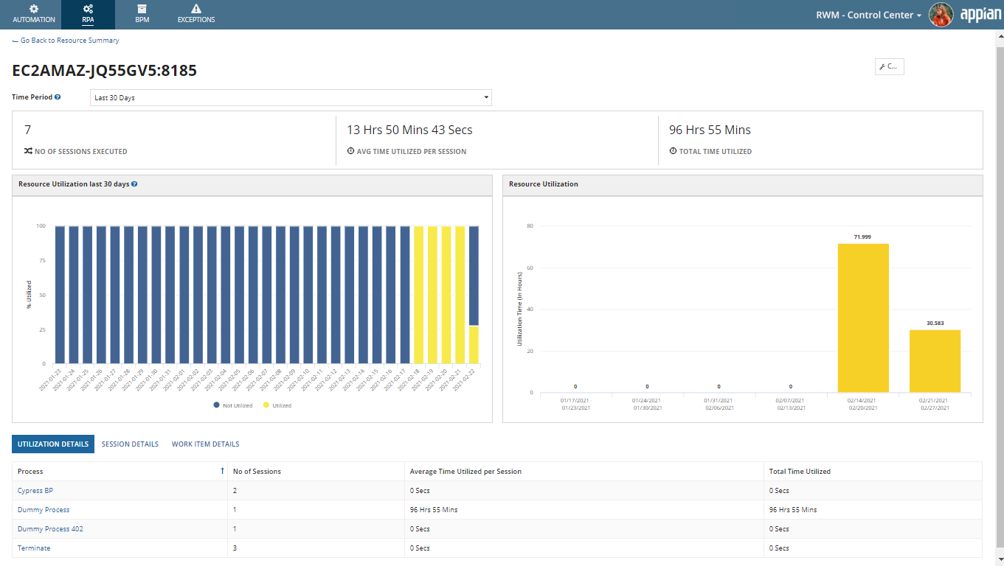Click the user avatar picture

pyautogui.click(x=941, y=15)
